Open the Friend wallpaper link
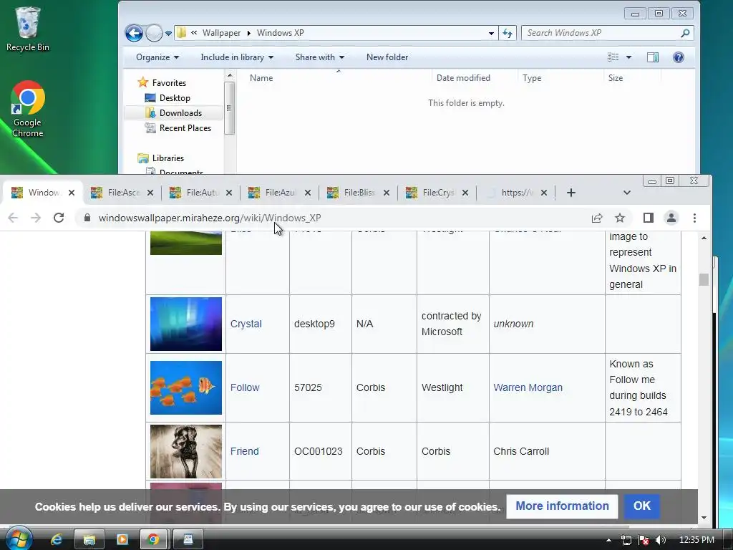The width and height of the screenshot is (733, 550). [x=245, y=451]
